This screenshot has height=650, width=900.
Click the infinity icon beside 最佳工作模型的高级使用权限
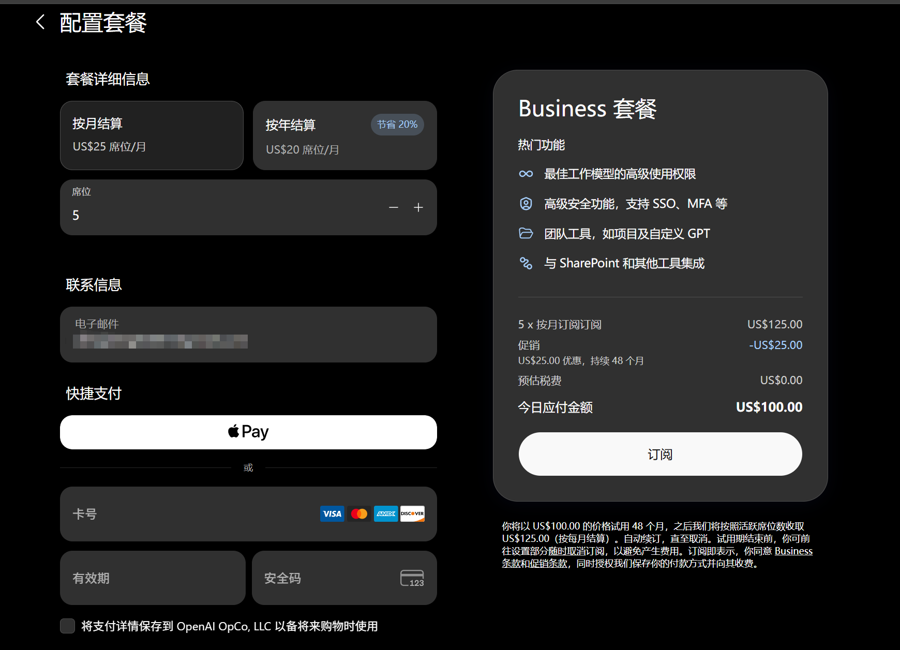(526, 174)
